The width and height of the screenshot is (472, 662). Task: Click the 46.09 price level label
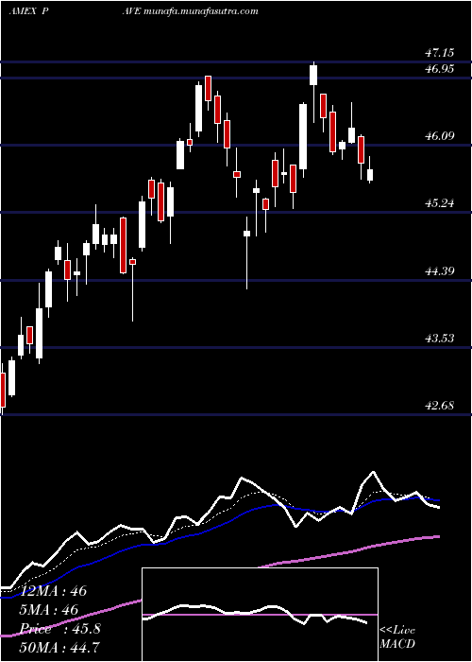click(439, 136)
